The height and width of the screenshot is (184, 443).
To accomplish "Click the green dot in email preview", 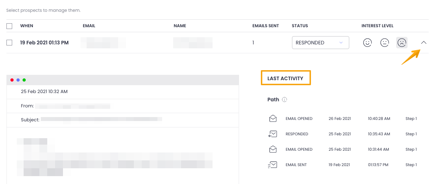I will (x=24, y=80).
